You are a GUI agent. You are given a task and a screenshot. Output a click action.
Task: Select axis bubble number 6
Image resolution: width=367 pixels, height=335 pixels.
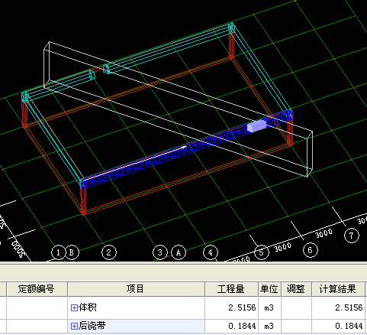pos(311,250)
